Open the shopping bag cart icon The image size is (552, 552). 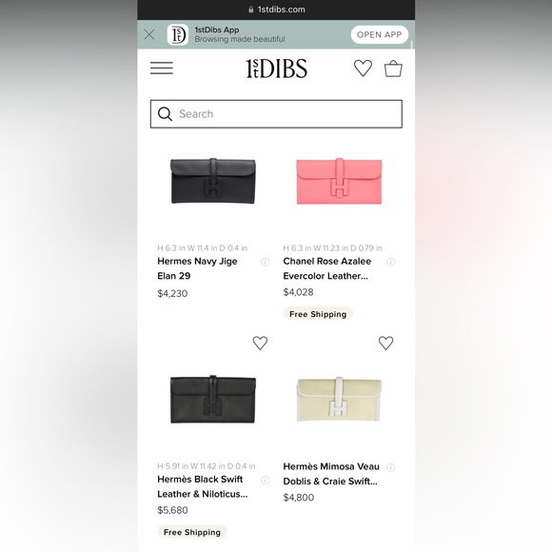(393, 69)
